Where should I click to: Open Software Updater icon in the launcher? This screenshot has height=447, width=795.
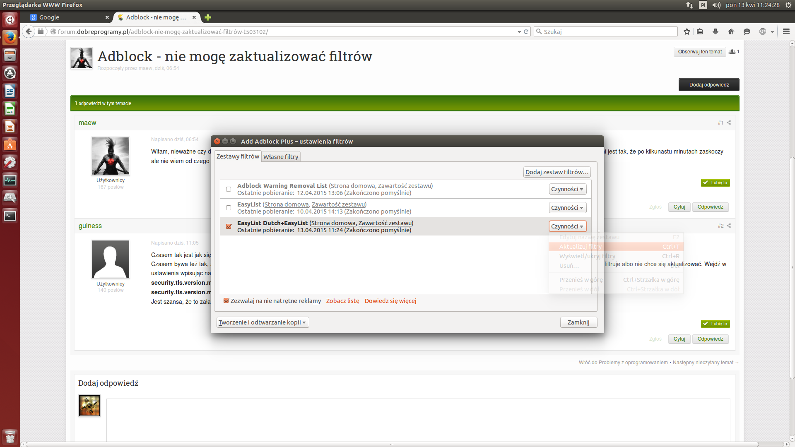coord(10,73)
